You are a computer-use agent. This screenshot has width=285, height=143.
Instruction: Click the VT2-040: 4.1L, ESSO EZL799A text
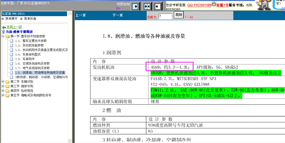click(180, 84)
